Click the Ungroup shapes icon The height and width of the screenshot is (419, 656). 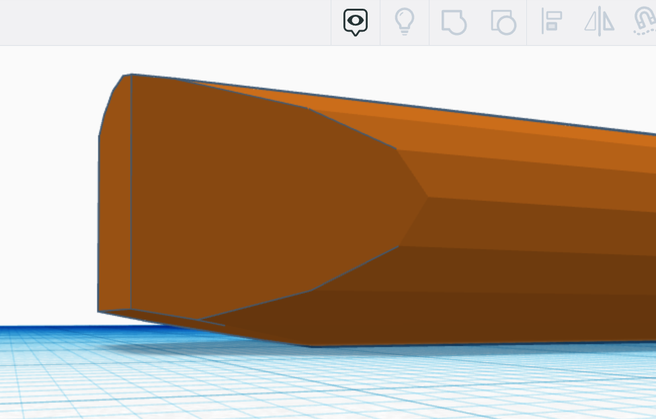click(503, 22)
